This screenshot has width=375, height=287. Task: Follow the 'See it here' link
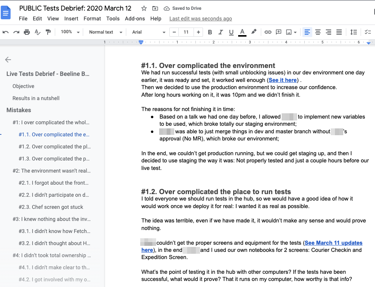(283, 80)
